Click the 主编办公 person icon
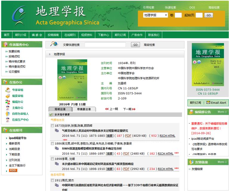 click(x=7, y=108)
